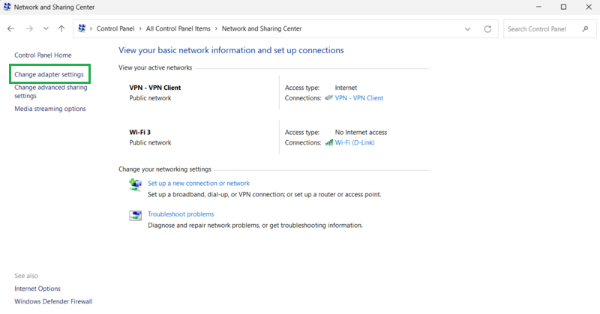Viewport: 600px width, 314px height.
Task: Click the Troubleshoot problems icon
Action: point(135,216)
